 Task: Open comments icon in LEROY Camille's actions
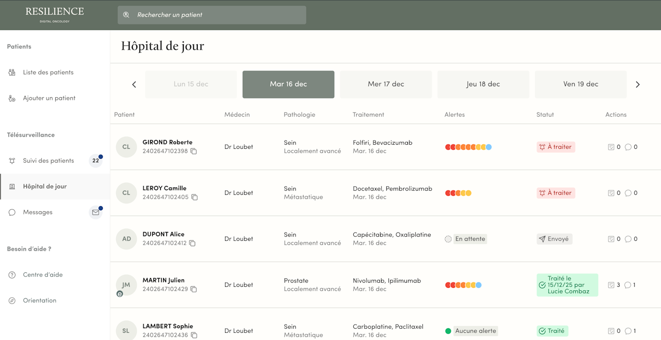point(628,193)
